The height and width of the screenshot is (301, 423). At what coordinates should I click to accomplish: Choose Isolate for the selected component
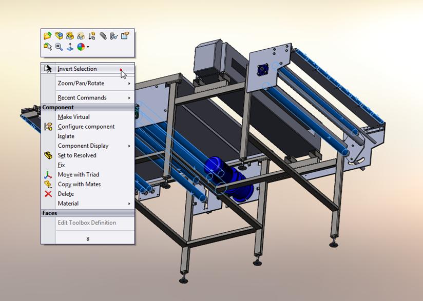[67, 136]
